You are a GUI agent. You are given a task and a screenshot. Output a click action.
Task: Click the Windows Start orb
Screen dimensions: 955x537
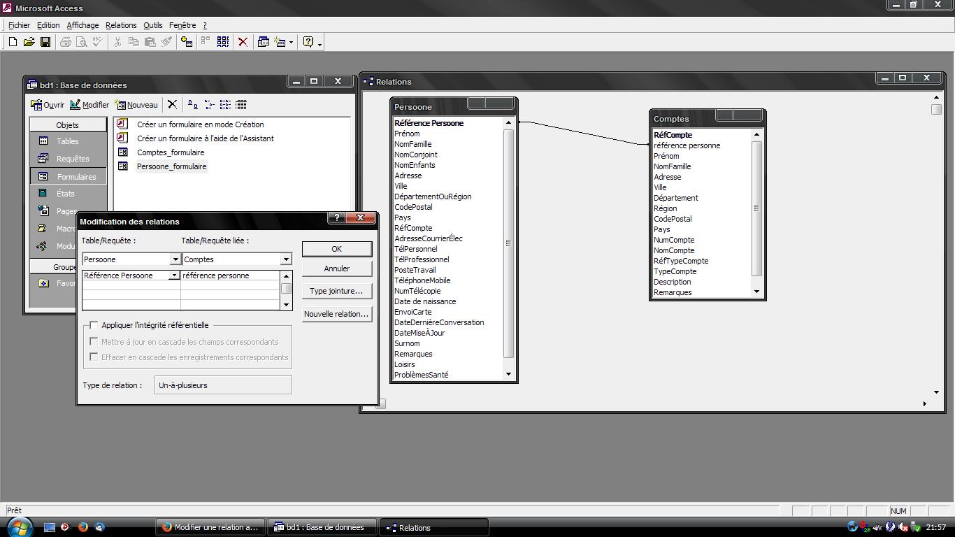pos(19,527)
